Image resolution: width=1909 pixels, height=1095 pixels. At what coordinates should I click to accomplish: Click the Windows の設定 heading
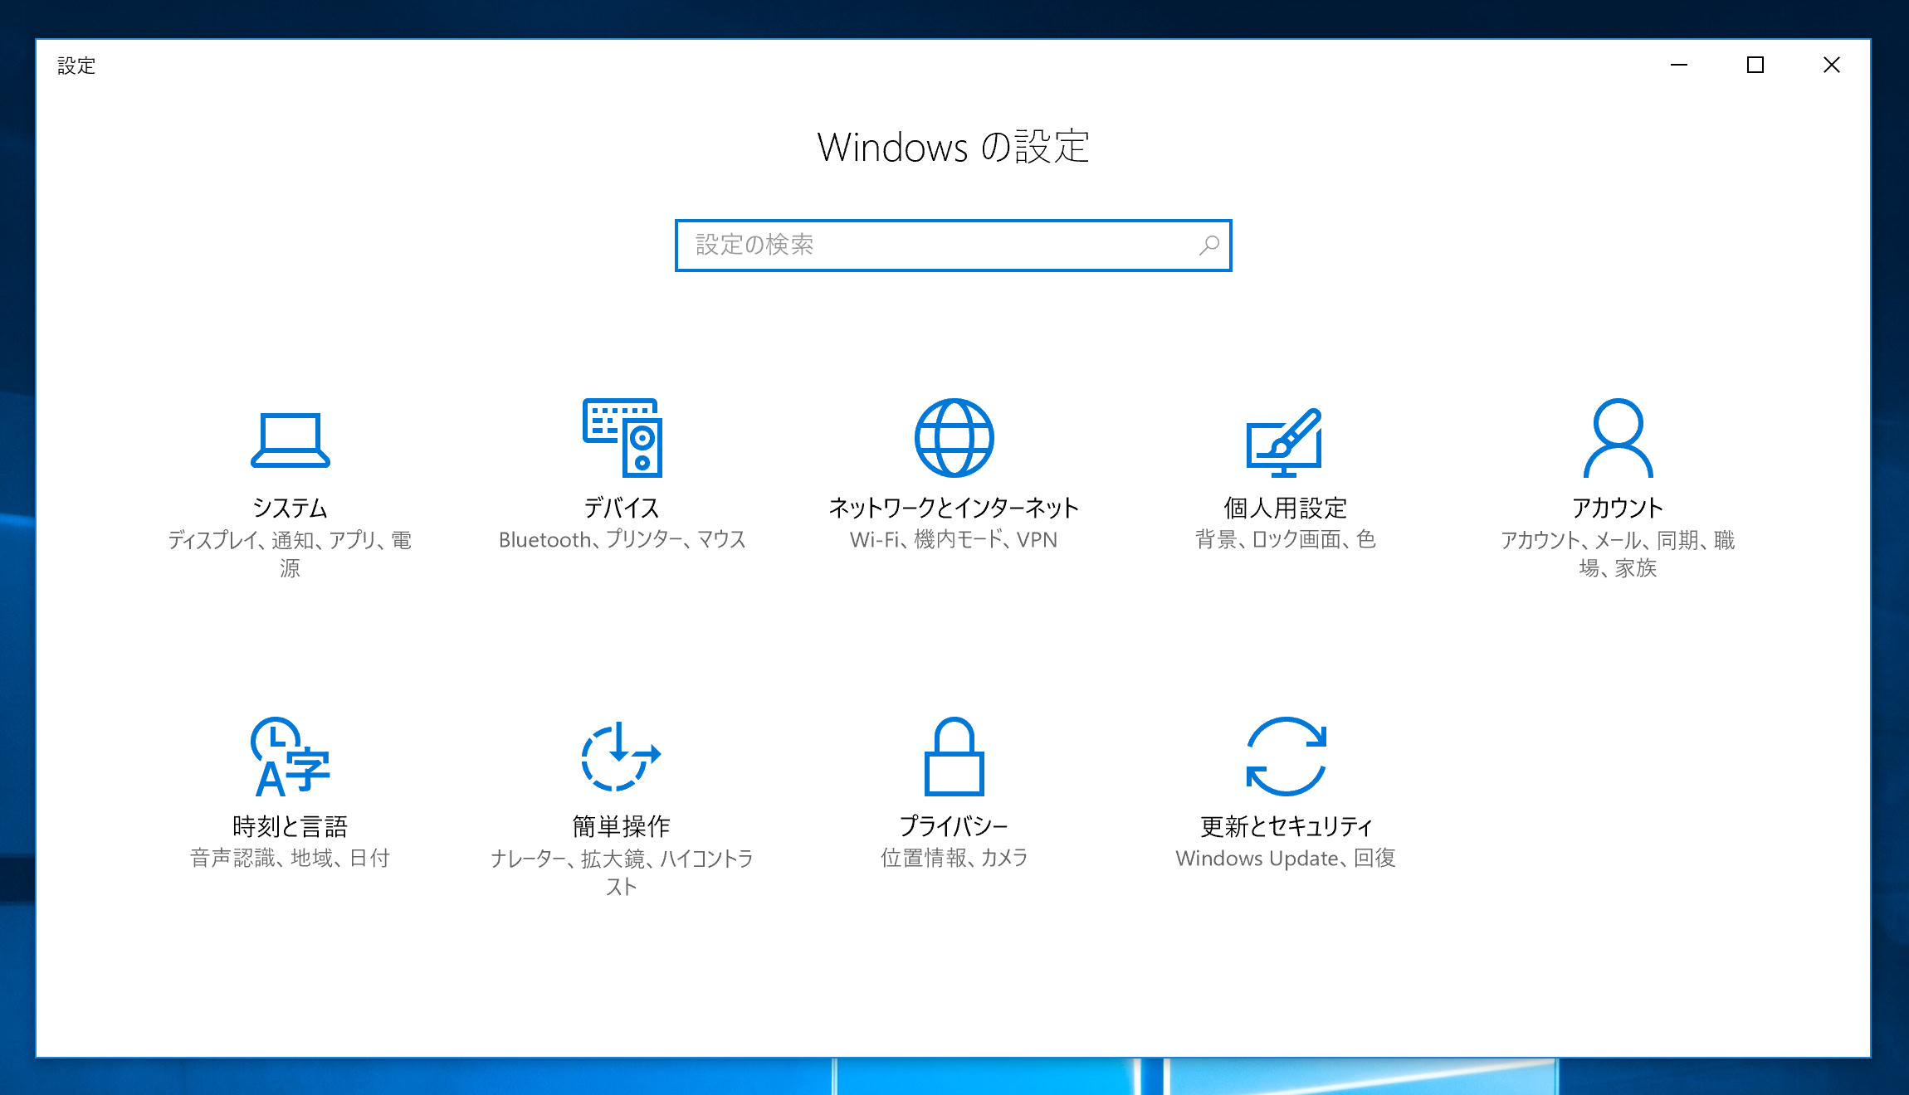pyautogui.click(x=953, y=147)
